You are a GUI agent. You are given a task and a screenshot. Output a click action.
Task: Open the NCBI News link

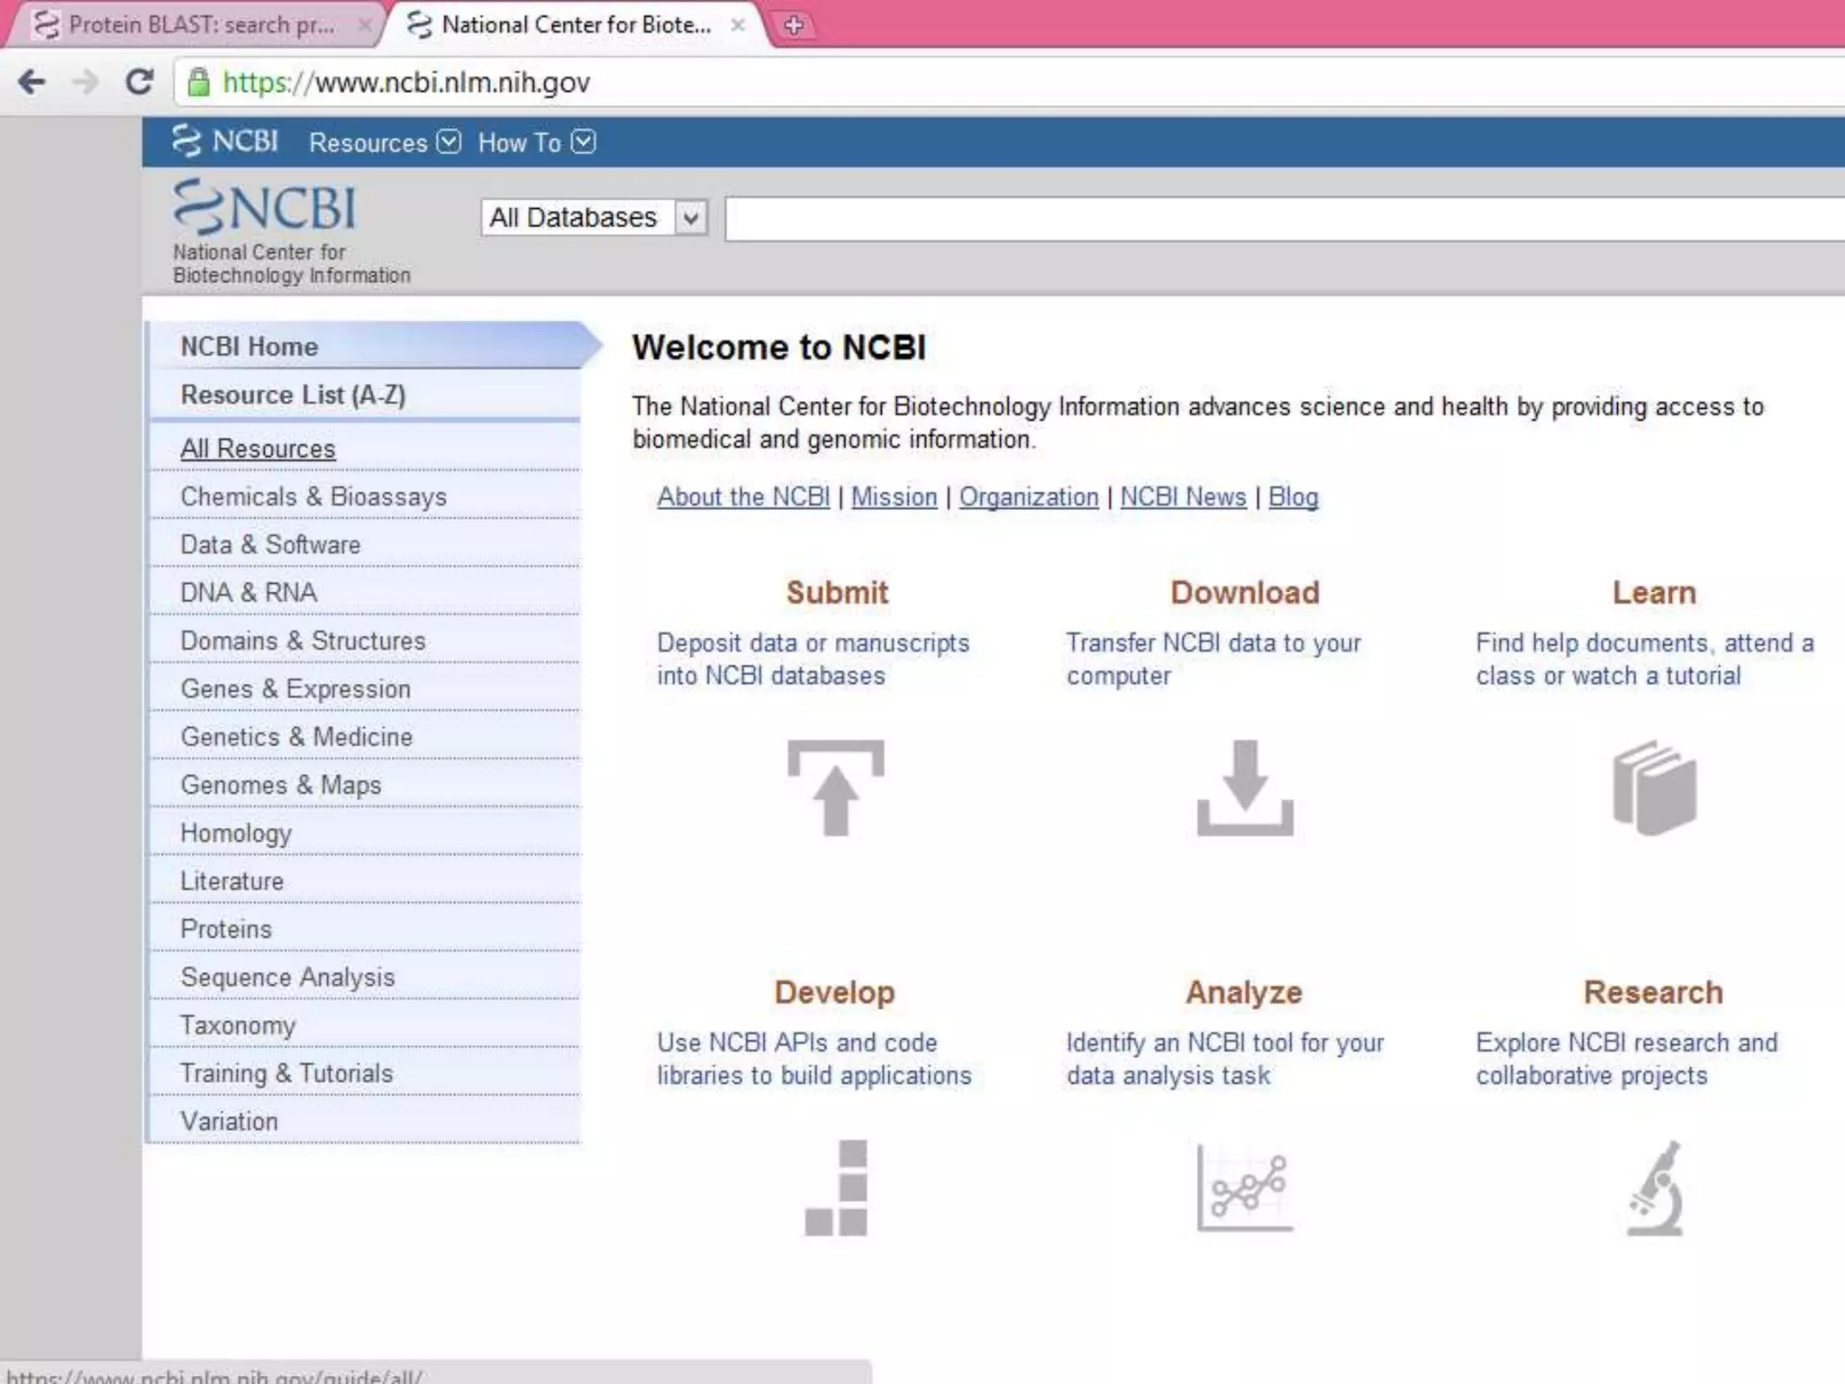tap(1183, 496)
